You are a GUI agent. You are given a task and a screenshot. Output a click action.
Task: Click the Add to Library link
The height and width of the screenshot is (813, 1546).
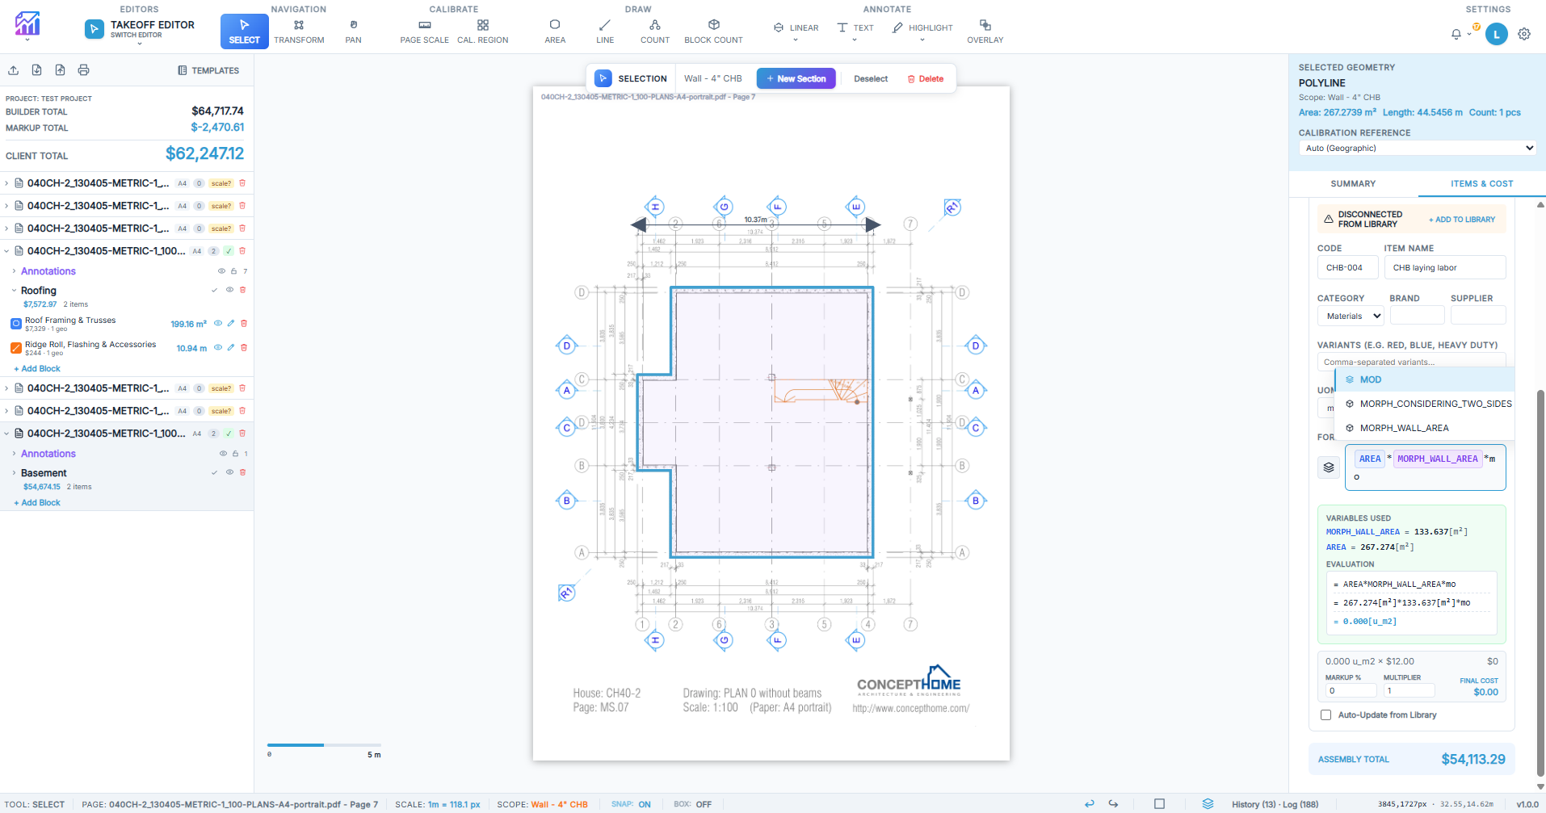click(1461, 220)
